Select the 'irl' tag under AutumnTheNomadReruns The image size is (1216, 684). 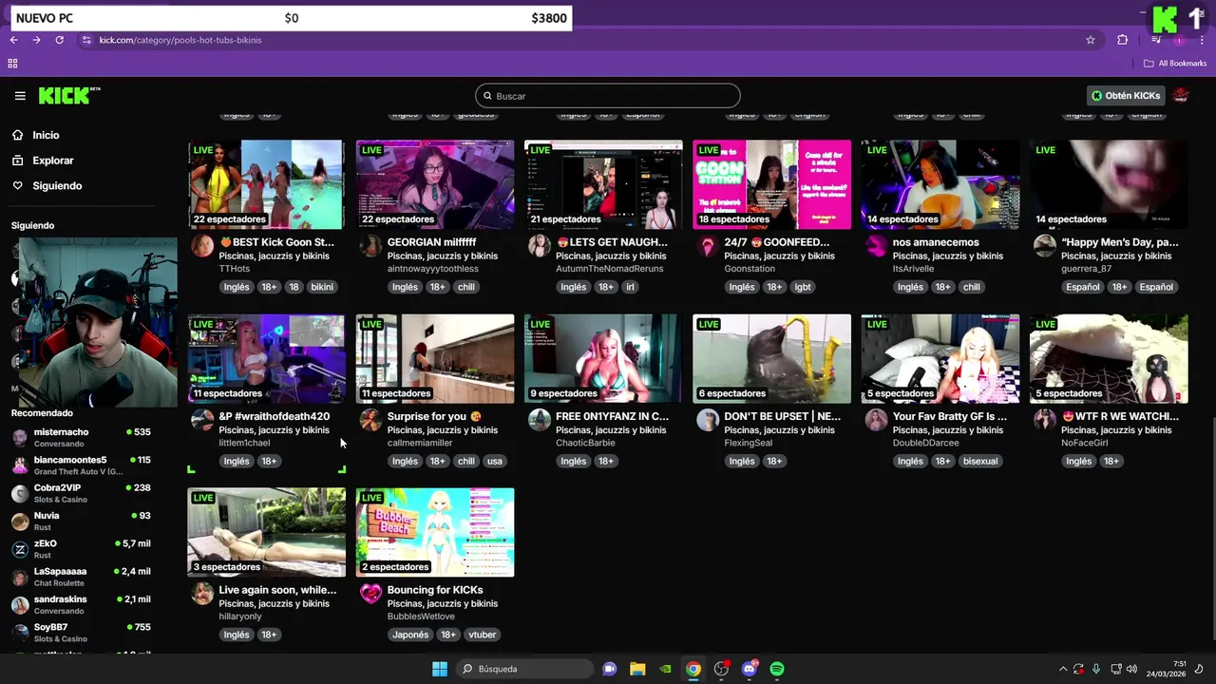[x=629, y=287]
